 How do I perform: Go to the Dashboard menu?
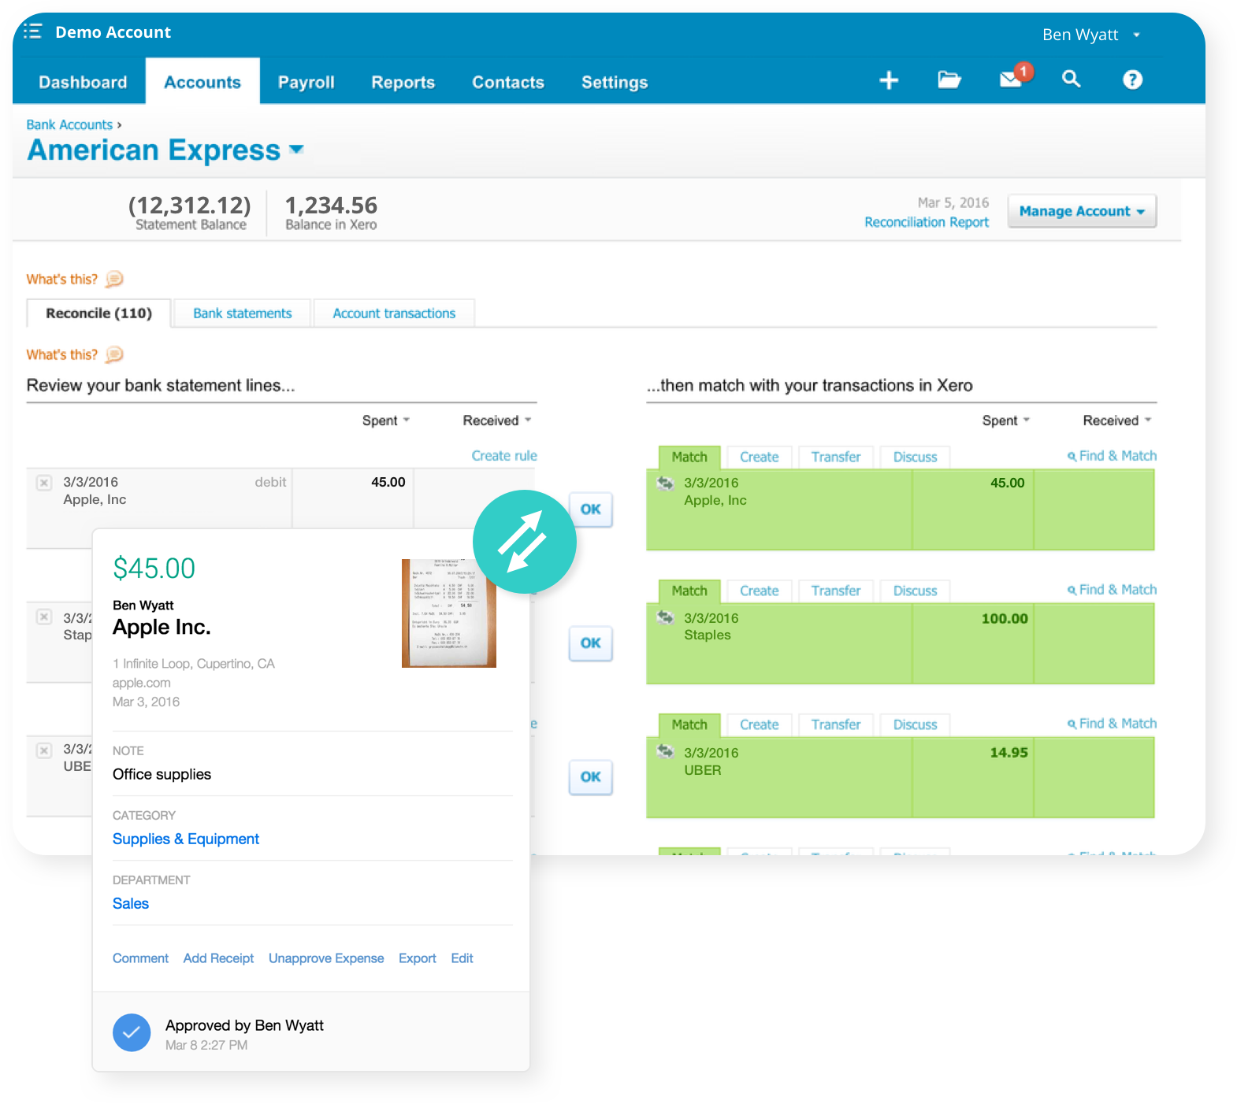pos(83,82)
